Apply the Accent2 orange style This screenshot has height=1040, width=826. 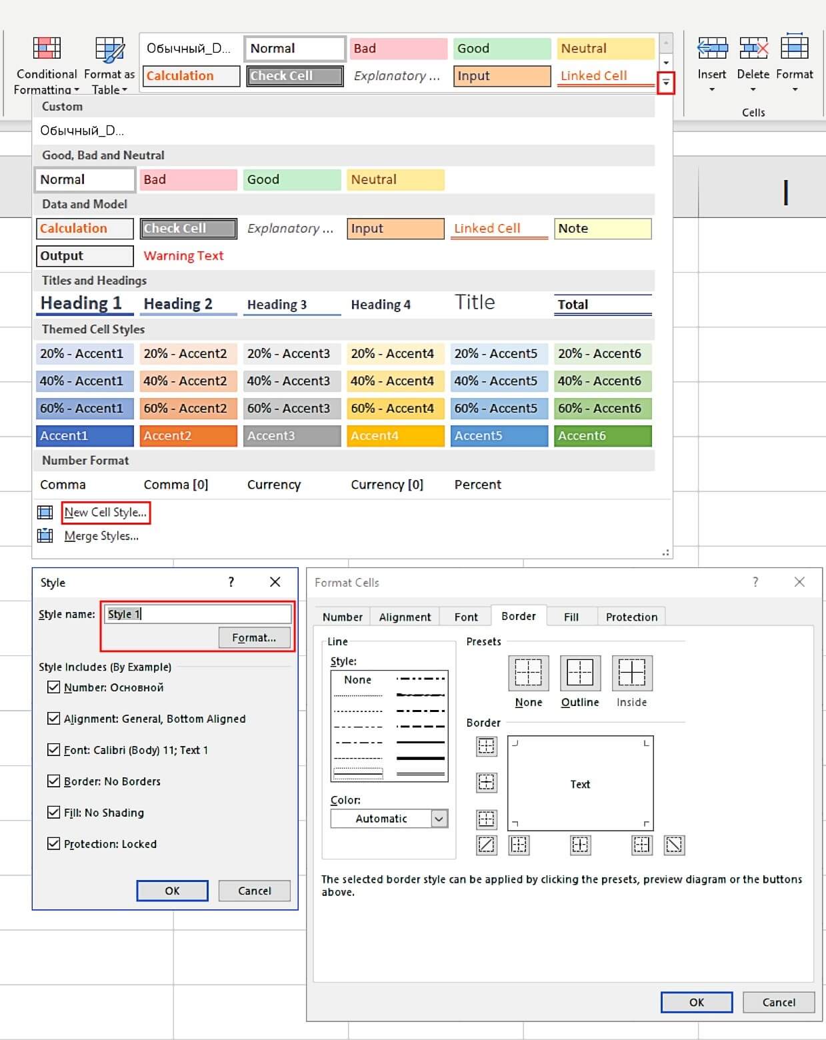point(189,435)
